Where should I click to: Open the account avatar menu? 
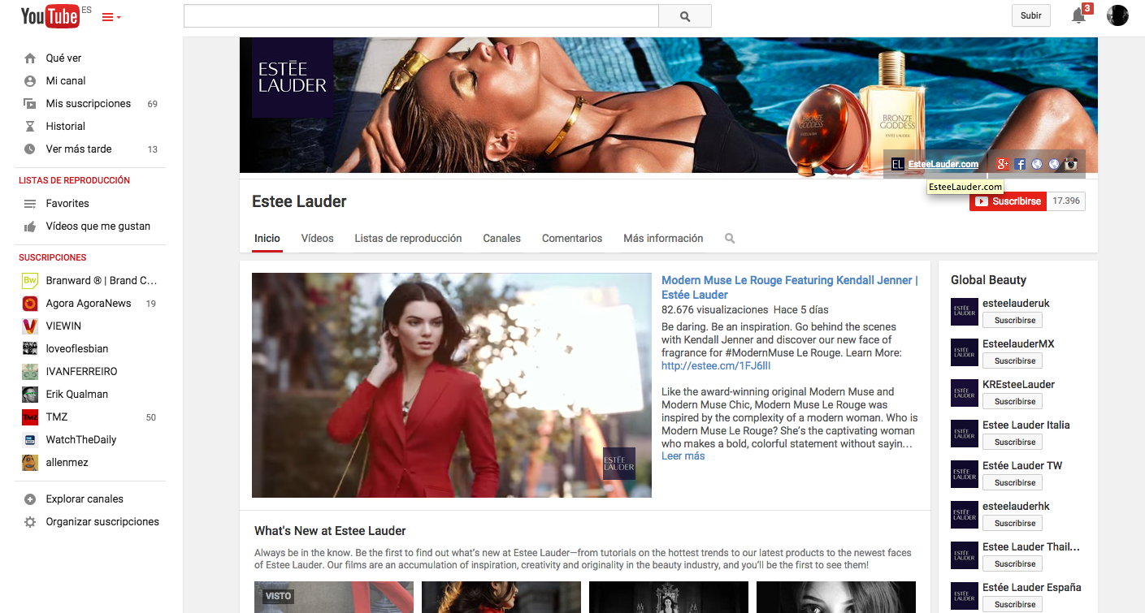click(1117, 15)
